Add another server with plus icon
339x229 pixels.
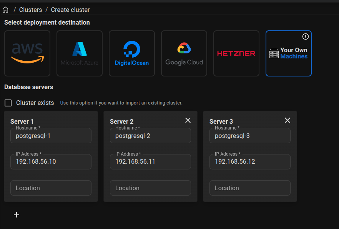pos(17,215)
